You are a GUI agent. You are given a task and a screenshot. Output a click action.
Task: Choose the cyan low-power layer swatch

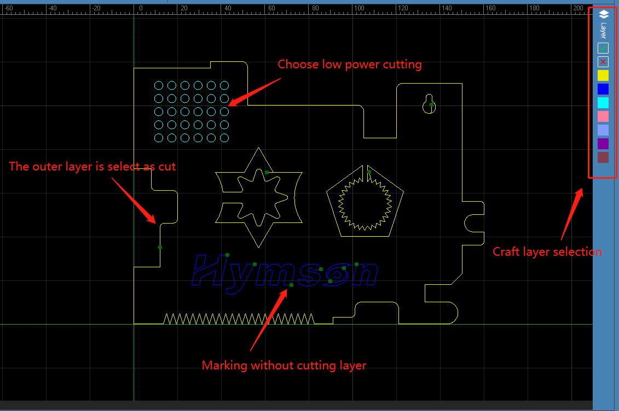(603, 103)
